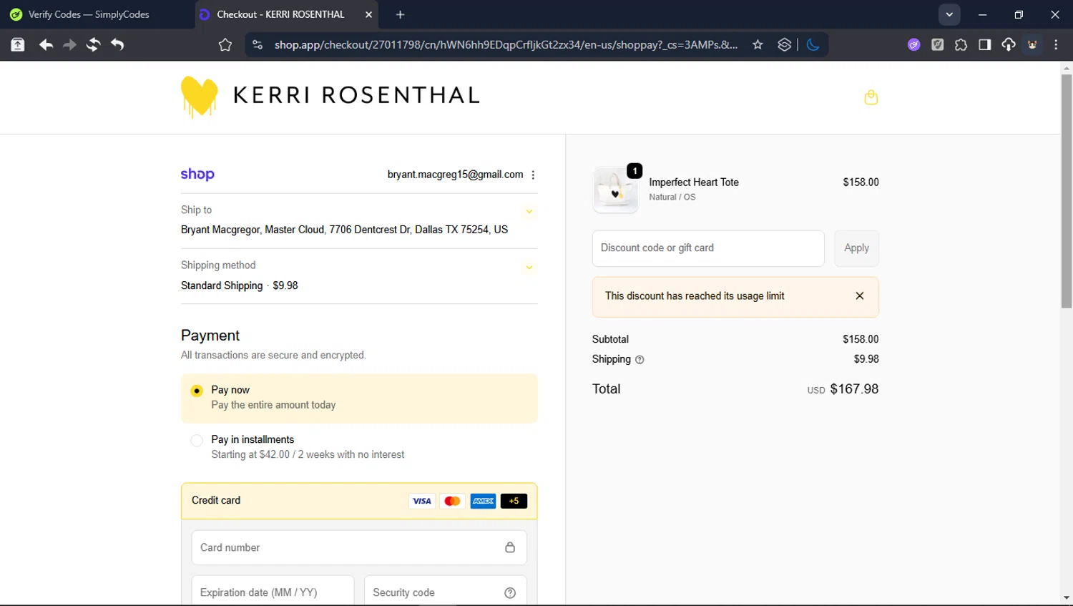Click the bryant.macgreg15@gmail.com email text
This screenshot has width=1073, height=606.
click(x=455, y=175)
